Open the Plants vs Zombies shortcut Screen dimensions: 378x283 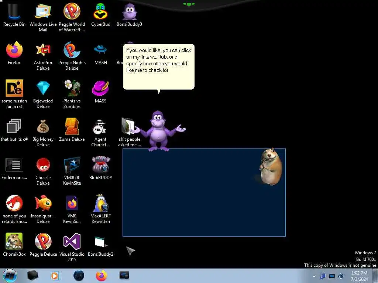(72, 94)
